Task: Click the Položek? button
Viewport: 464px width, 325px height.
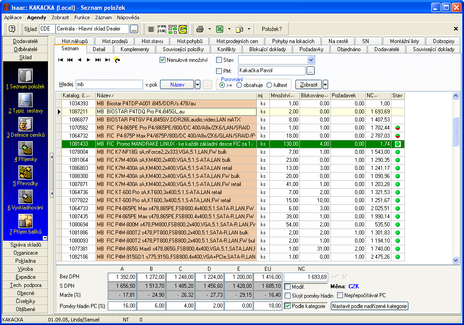Action: point(272,29)
